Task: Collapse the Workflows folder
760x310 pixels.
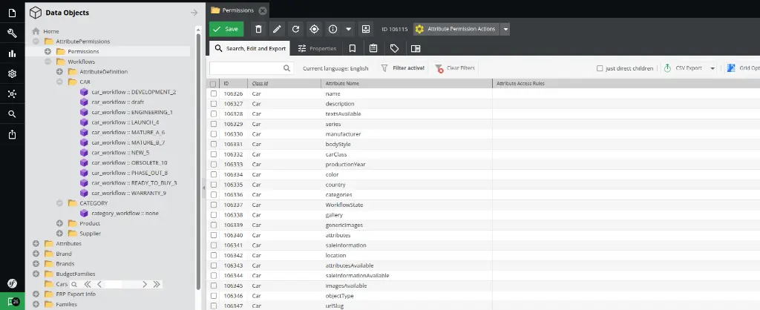Action: (47, 62)
